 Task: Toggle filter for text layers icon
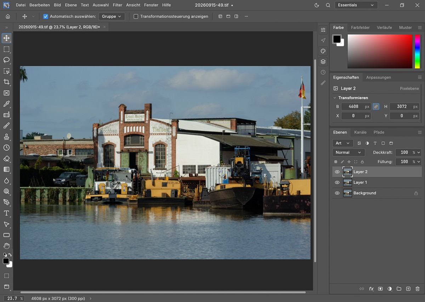pyautogui.click(x=375, y=143)
